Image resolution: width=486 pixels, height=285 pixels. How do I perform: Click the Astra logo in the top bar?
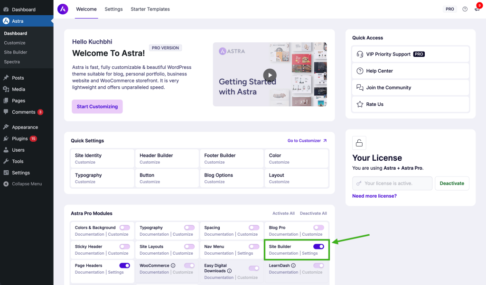pos(62,9)
